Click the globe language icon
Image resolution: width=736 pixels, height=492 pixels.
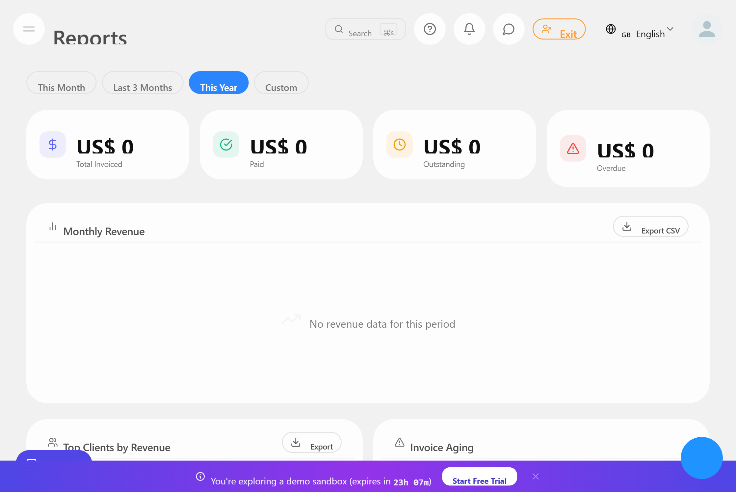click(611, 29)
